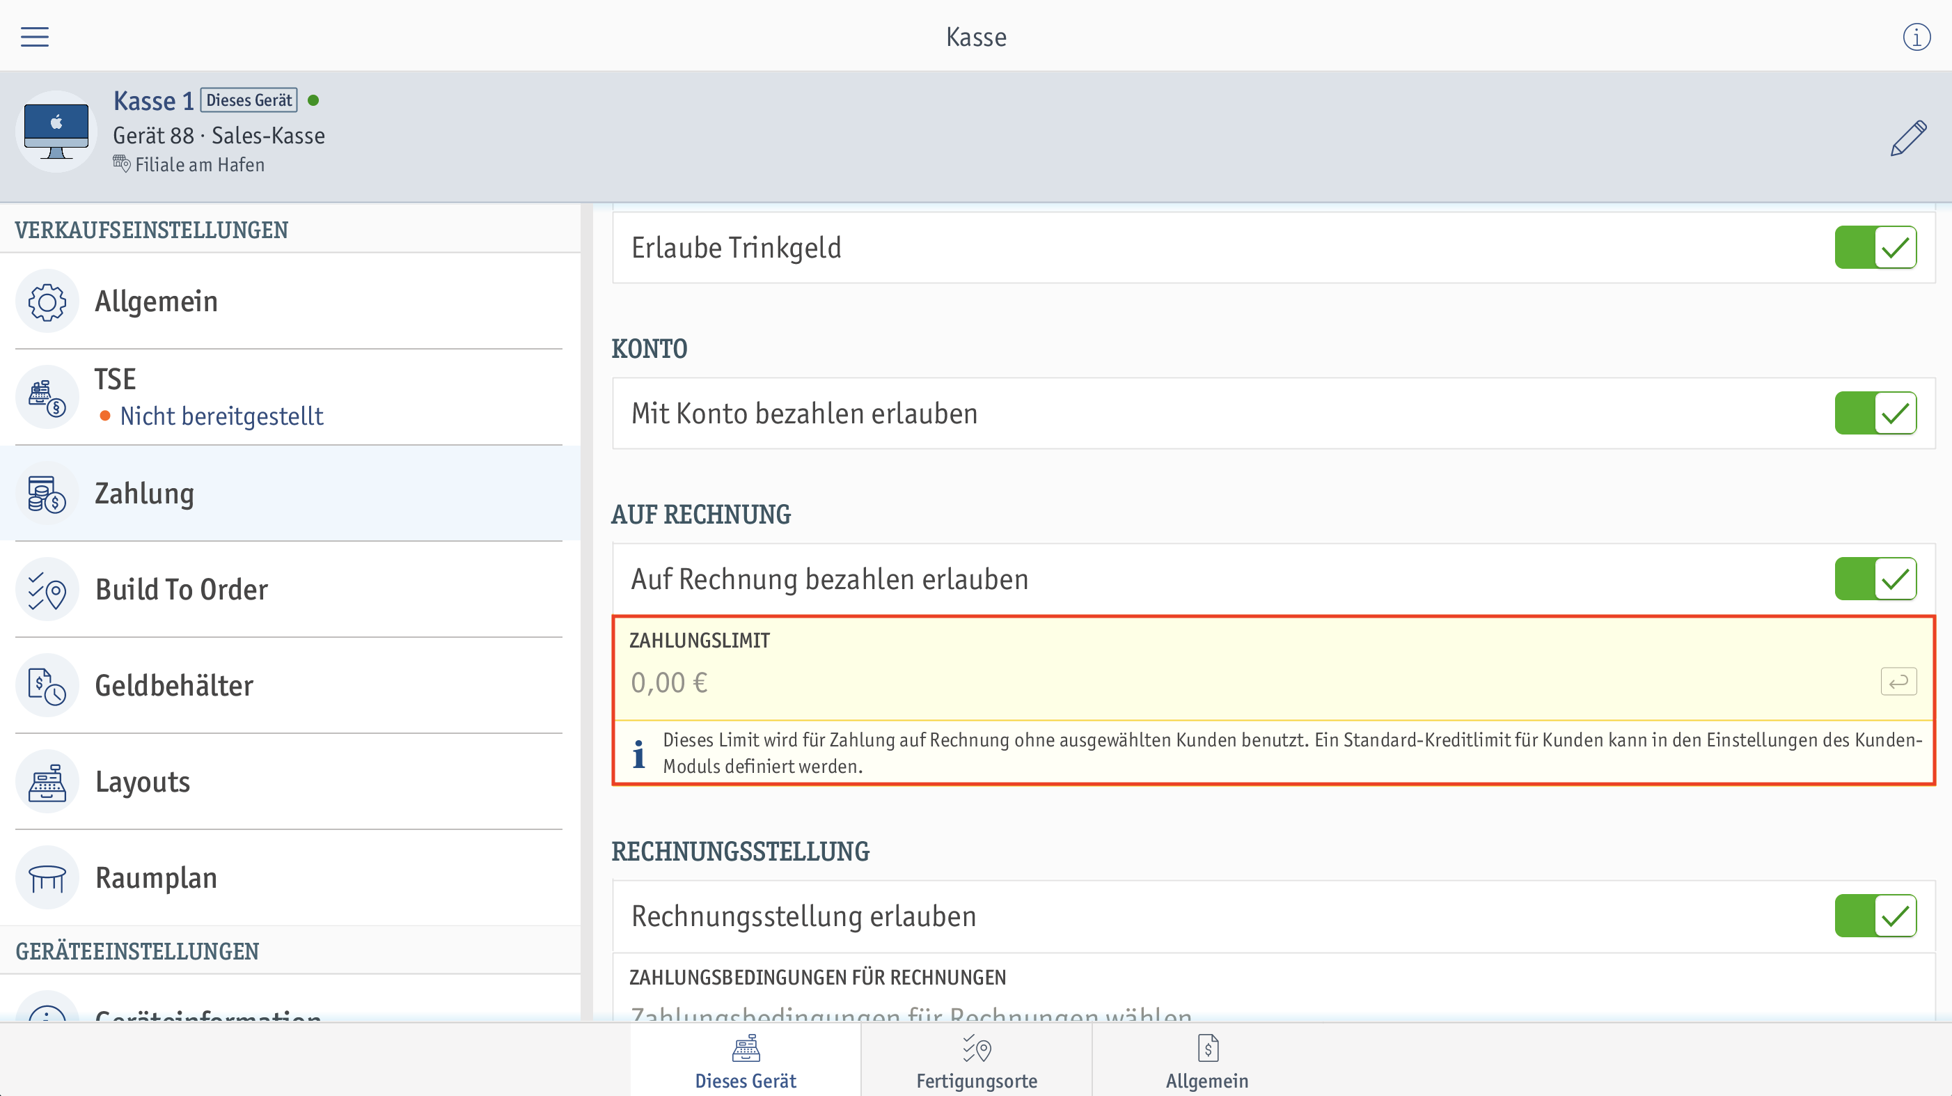Toggle Rechnungsstellung erlauben switch
This screenshot has height=1096, width=1952.
pos(1875,916)
